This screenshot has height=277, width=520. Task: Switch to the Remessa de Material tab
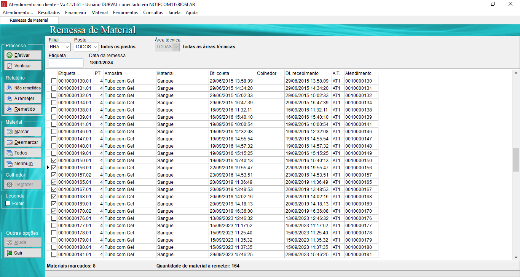click(x=29, y=20)
